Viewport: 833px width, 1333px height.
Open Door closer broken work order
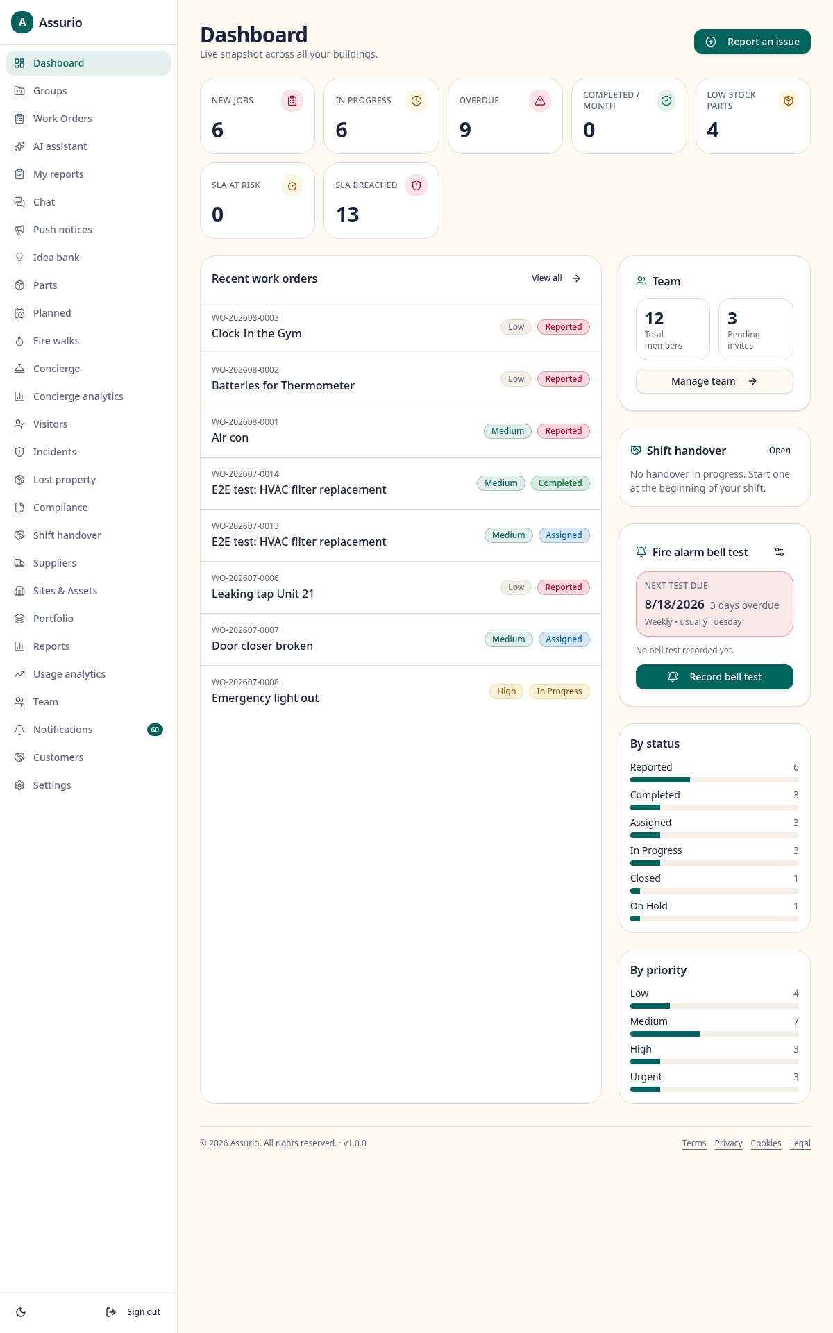pos(401,639)
